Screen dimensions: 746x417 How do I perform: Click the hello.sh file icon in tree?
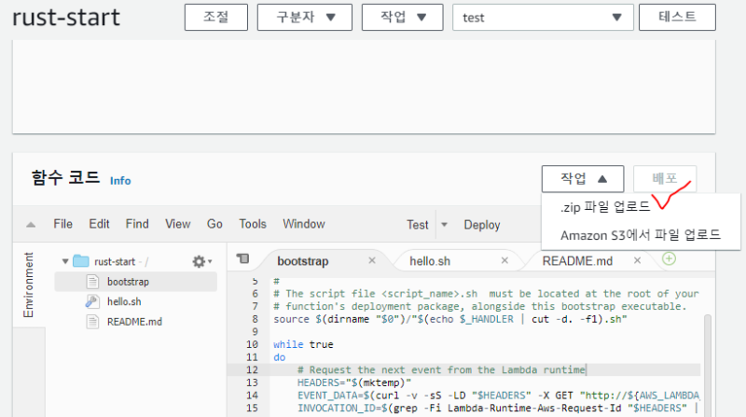click(x=92, y=301)
